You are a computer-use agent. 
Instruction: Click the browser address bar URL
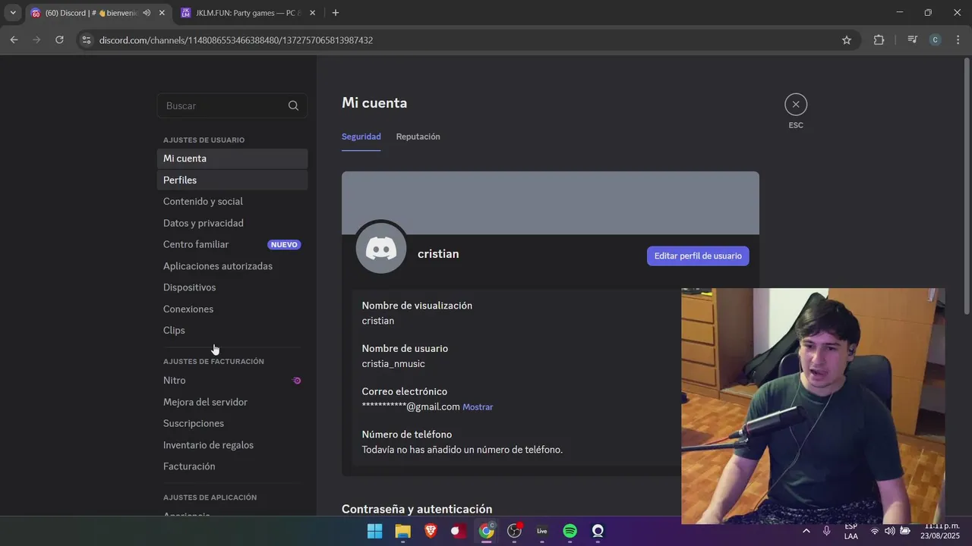point(236,40)
